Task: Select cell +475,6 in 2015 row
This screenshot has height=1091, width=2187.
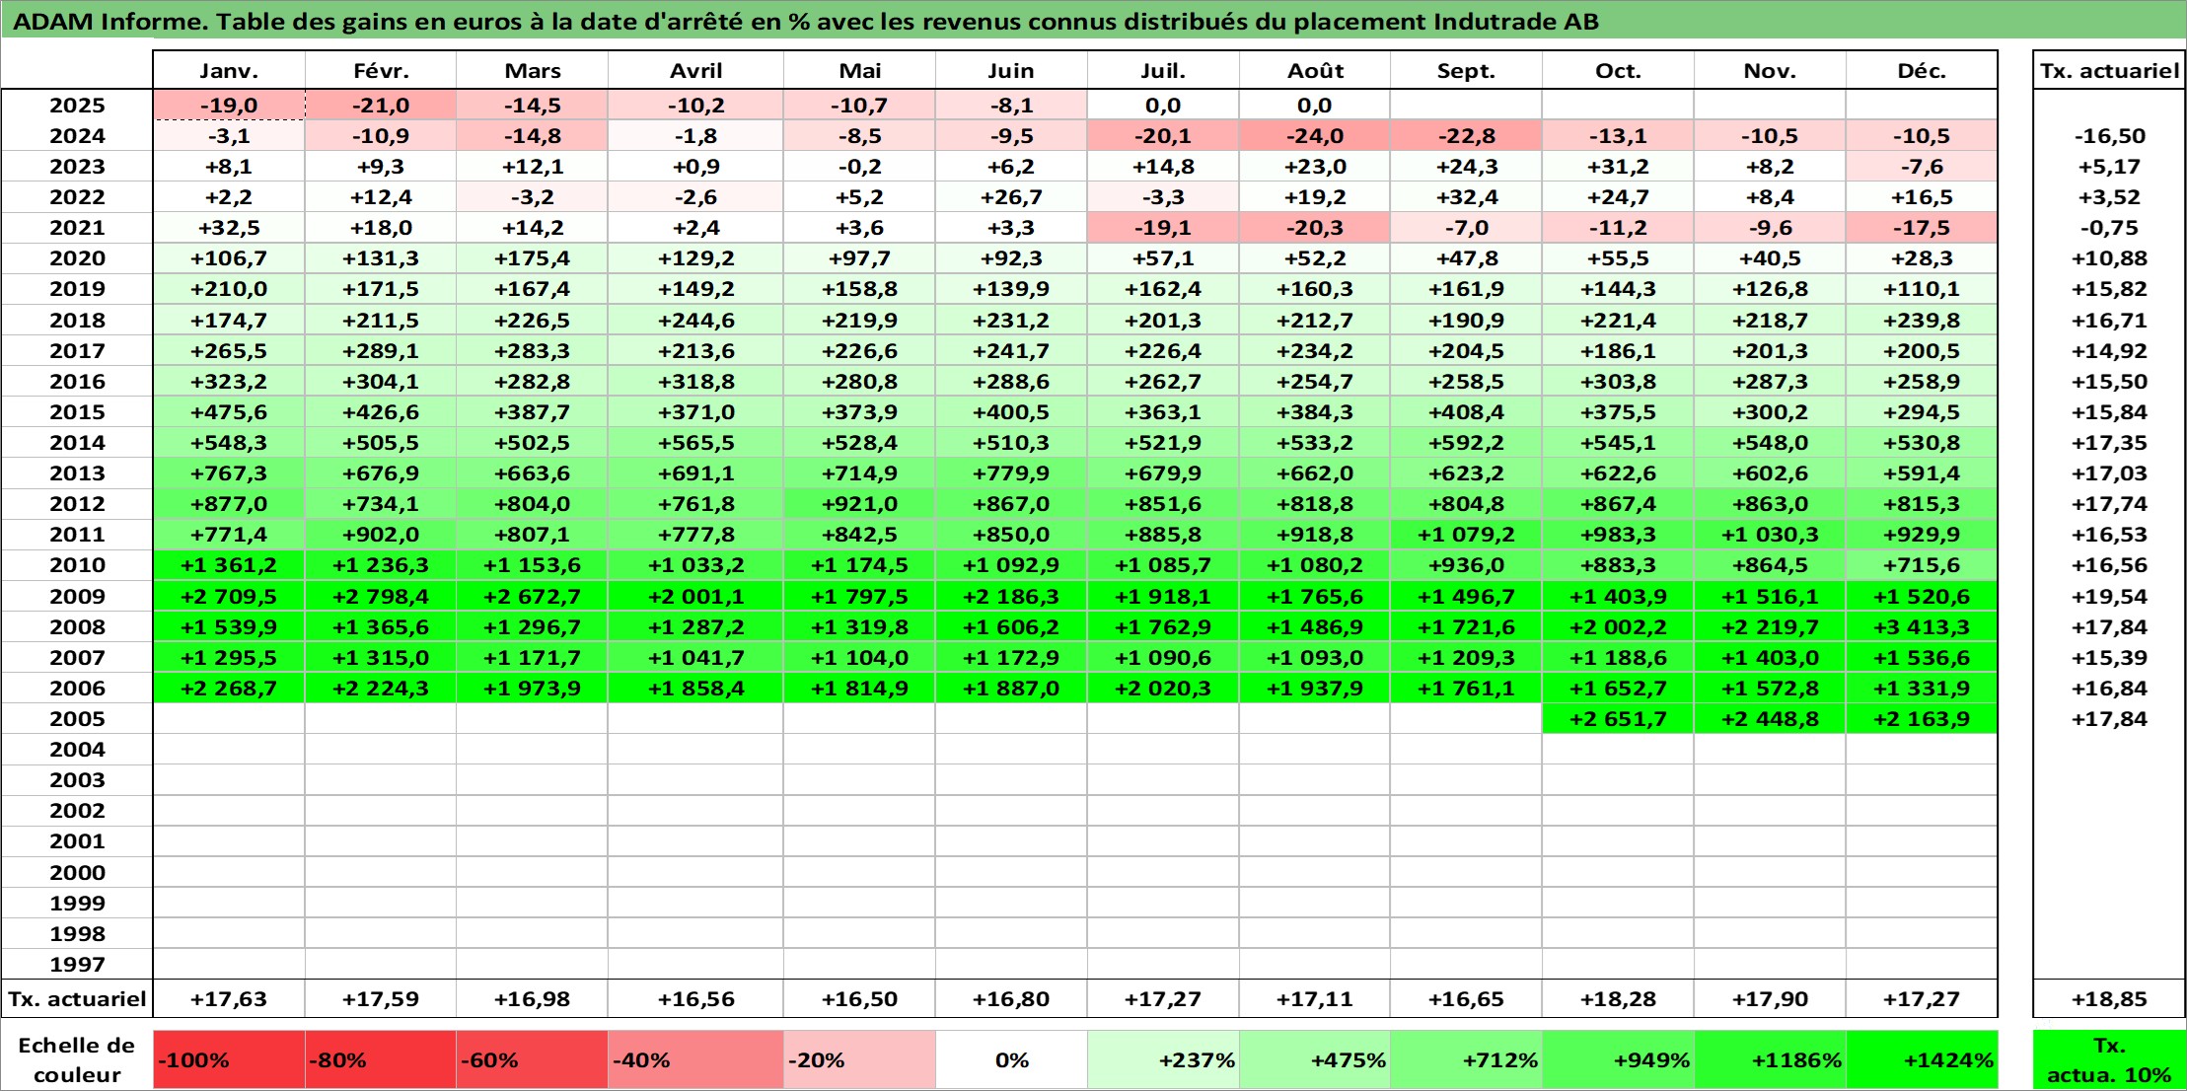Action: (x=229, y=412)
